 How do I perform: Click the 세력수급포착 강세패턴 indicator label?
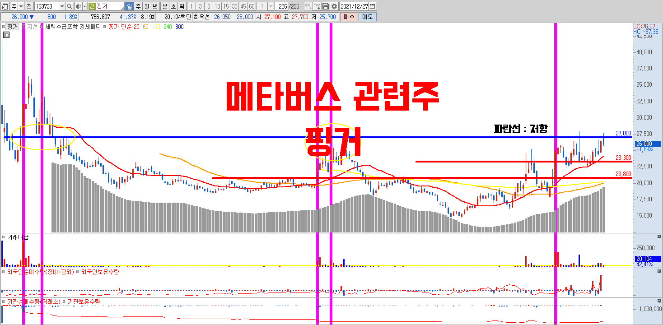click(73, 27)
